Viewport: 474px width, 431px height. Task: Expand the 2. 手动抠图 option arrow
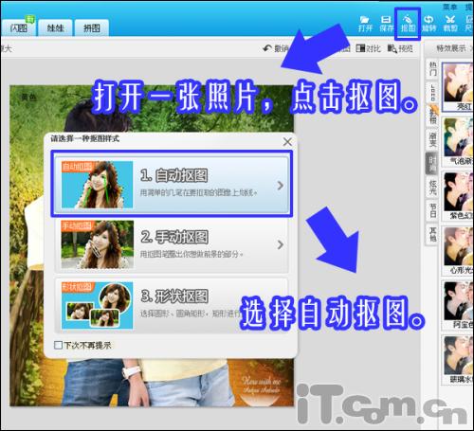280,244
